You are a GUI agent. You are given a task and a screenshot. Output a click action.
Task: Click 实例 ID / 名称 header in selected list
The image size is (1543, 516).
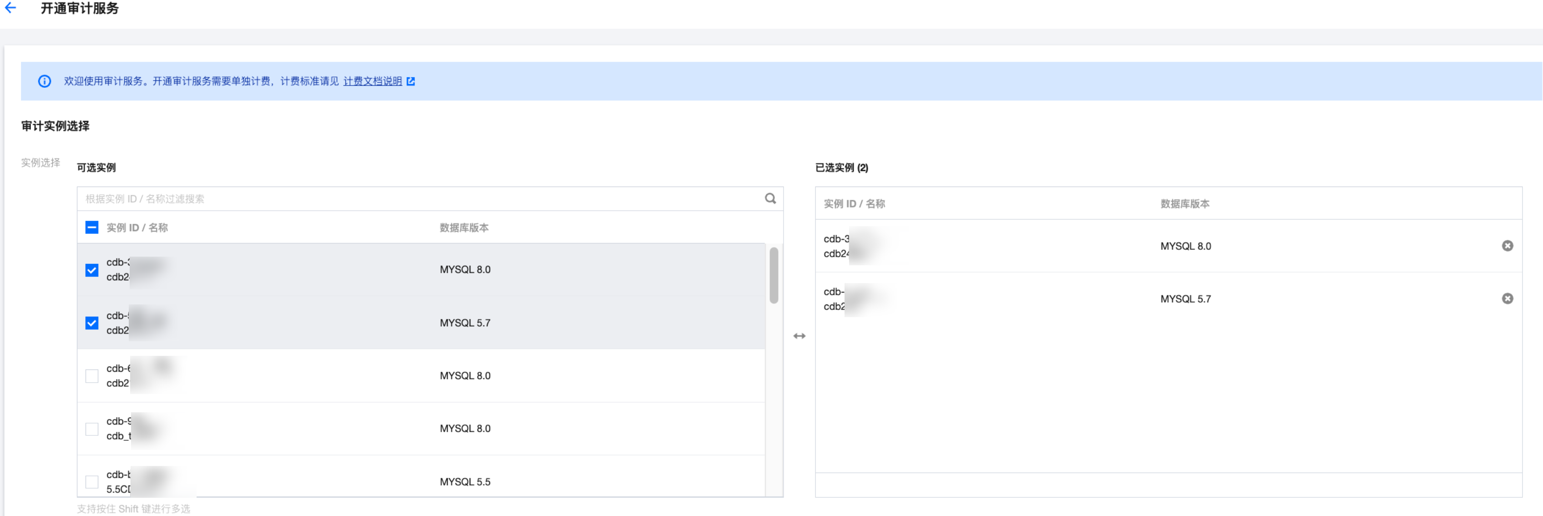click(854, 204)
